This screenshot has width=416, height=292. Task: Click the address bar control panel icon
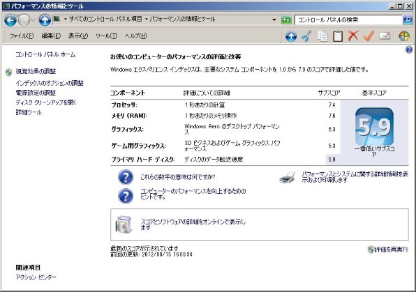(x=57, y=19)
